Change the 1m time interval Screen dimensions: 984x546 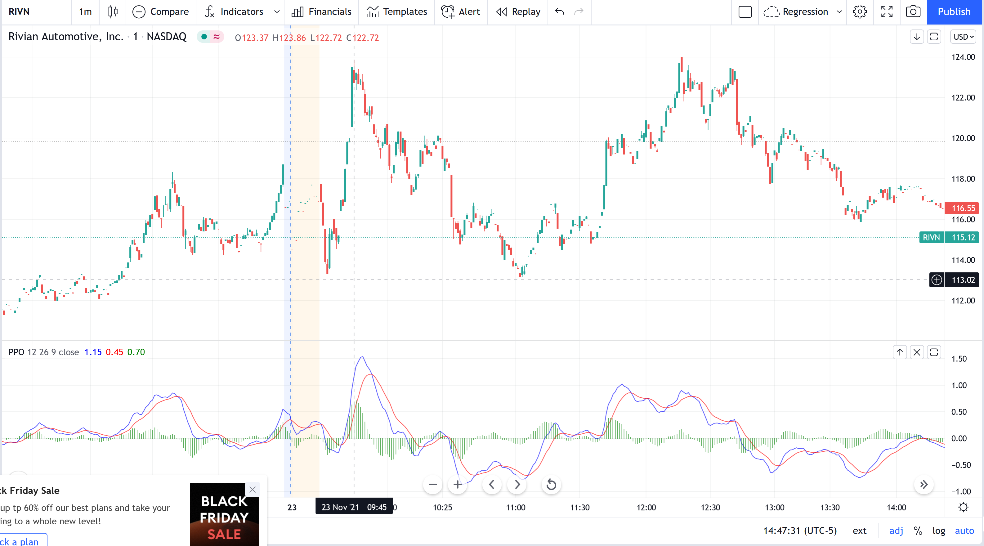(85, 12)
